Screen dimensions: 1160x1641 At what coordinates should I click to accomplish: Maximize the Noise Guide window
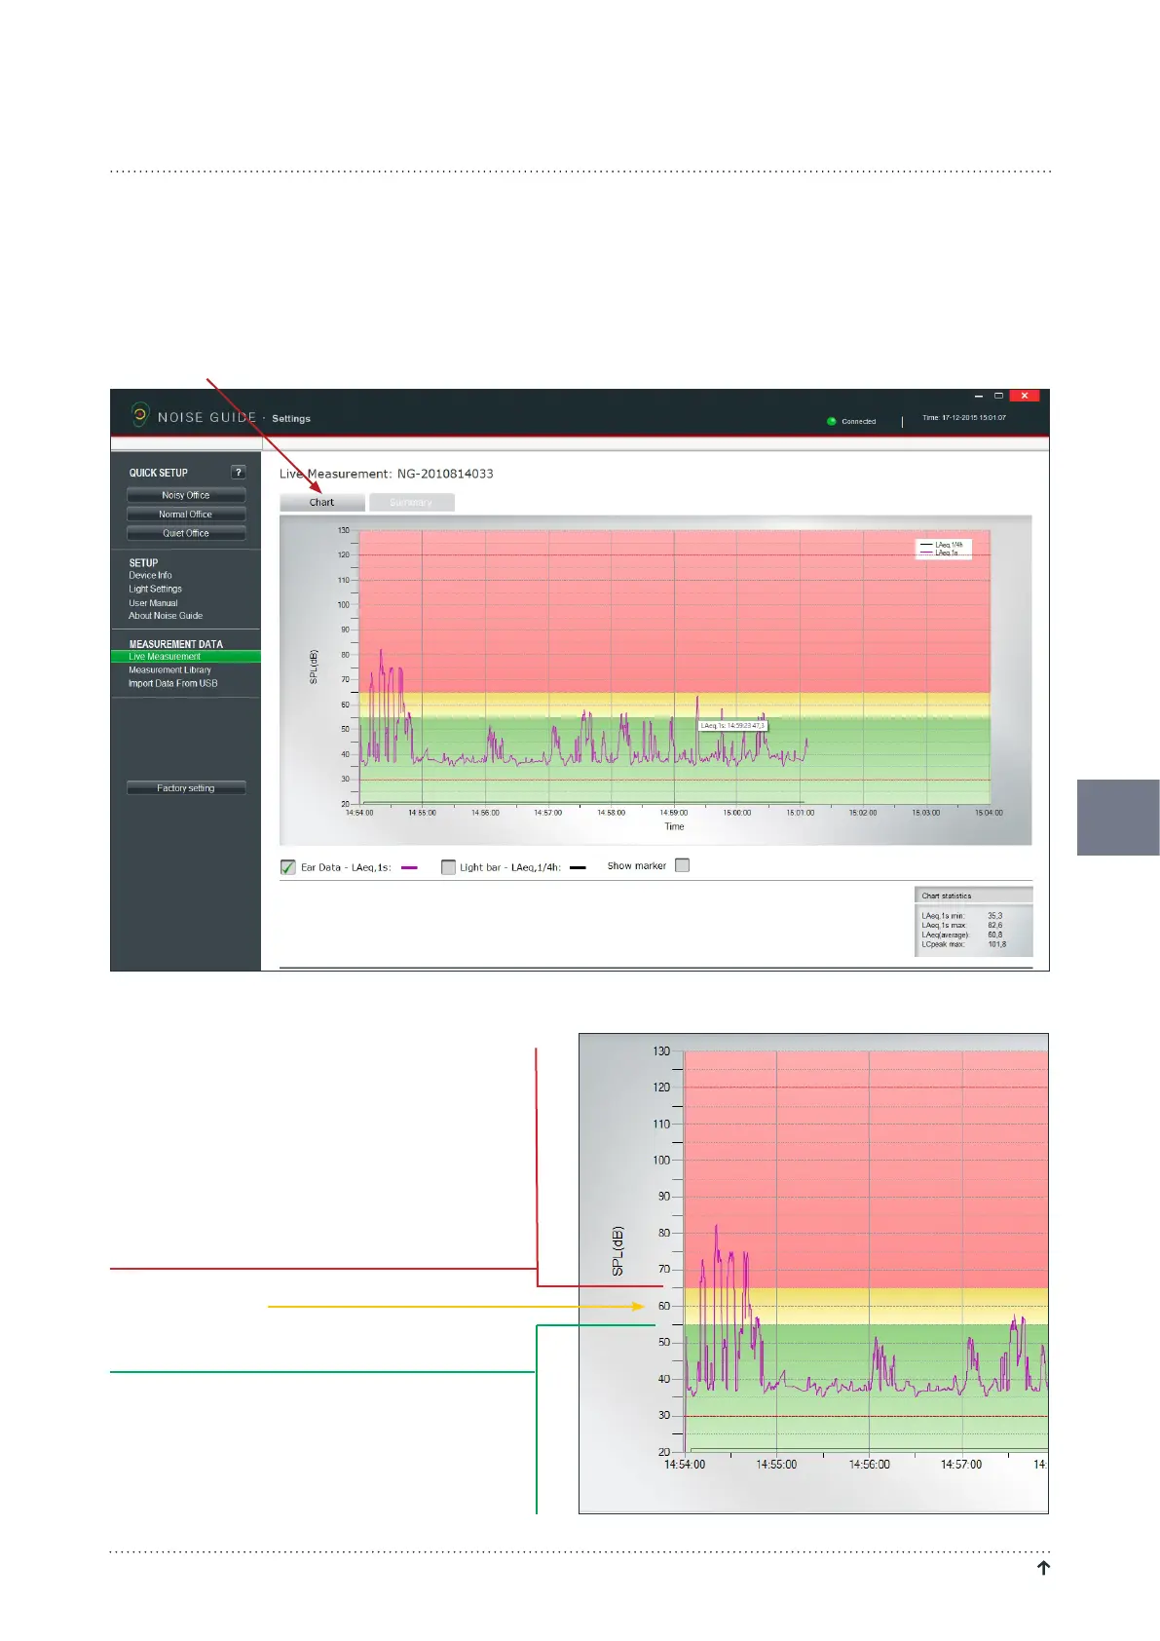[x=998, y=396]
